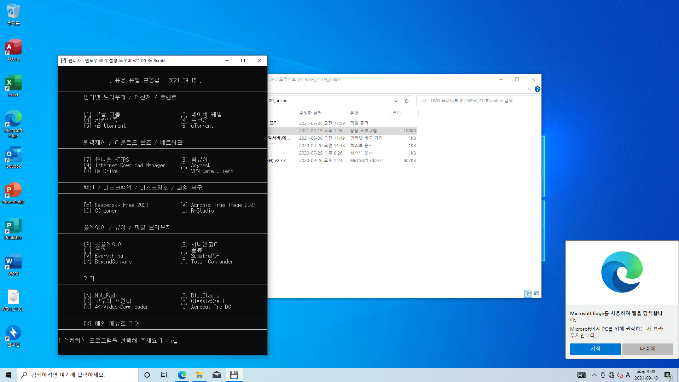Screen dimensions: 679x382
Task: Click 나중에 in the Edge popup
Action: coord(648,349)
